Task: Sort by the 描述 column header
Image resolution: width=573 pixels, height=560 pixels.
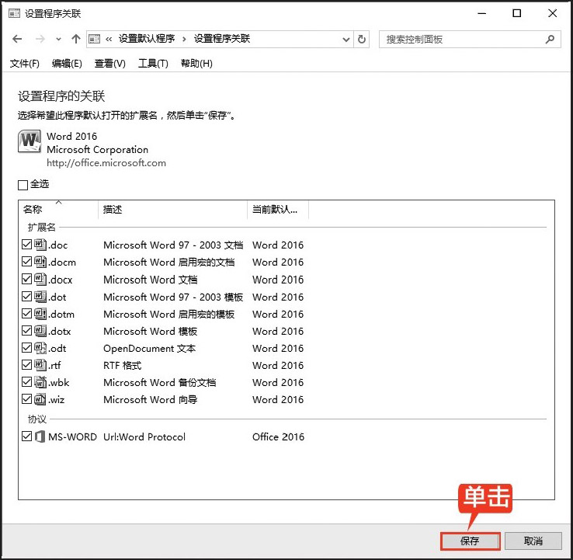Action: [172, 210]
